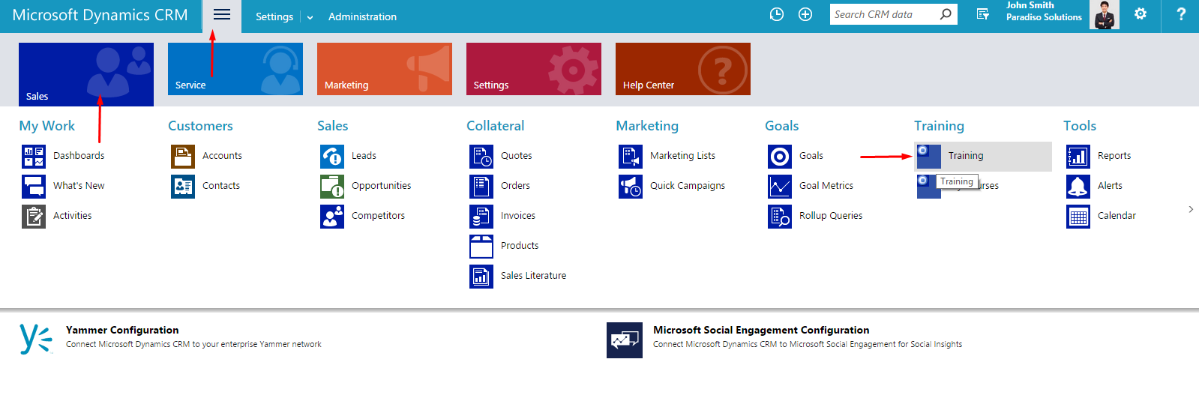
Task: Click John Smith Paradiso Solutions name
Action: tap(1044, 11)
